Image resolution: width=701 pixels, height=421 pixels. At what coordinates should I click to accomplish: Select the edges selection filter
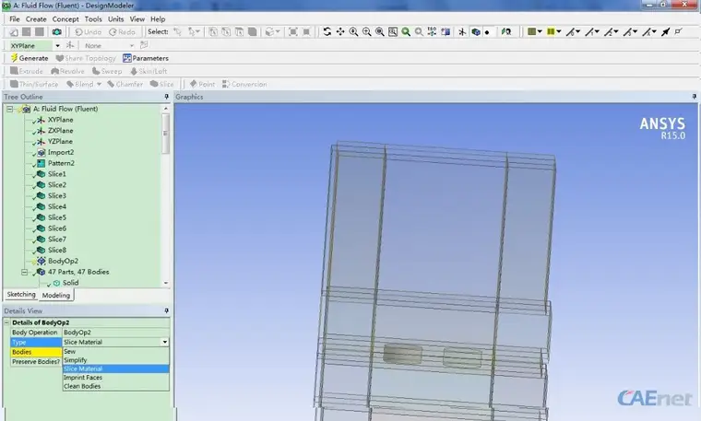(226, 31)
